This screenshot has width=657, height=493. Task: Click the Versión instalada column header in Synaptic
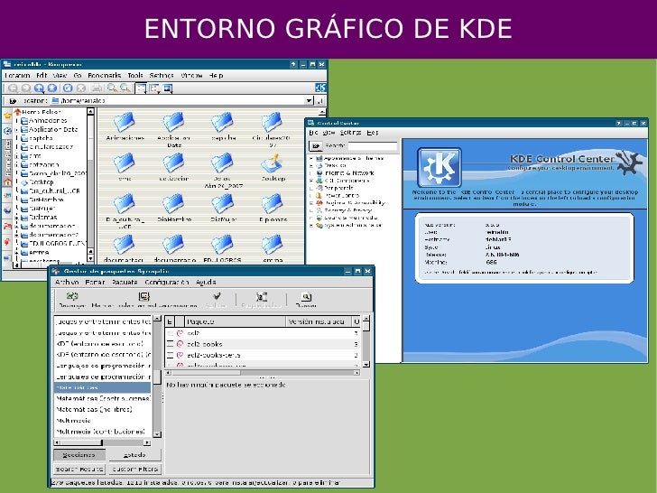coord(319,321)
